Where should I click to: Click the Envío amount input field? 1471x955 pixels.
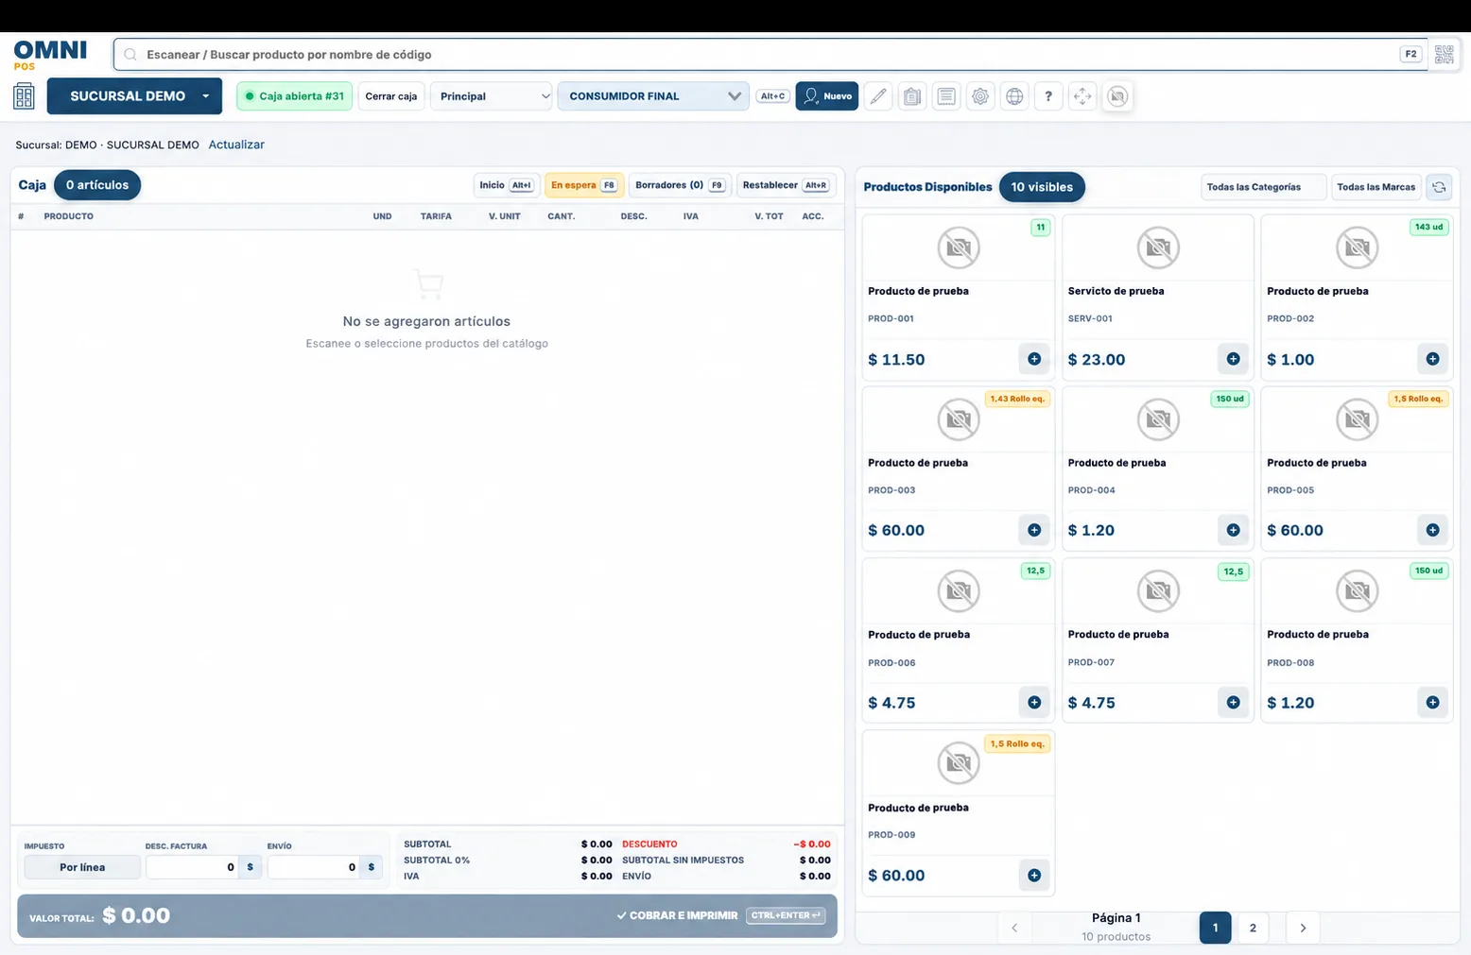pyautogui.click(x=314, y=867)
